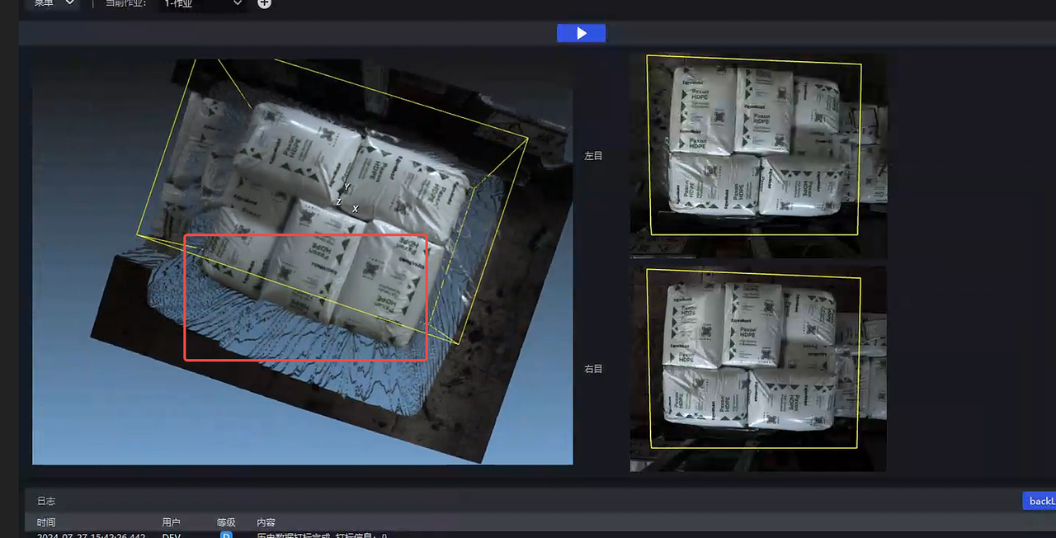Click the 右目 label
The width and height of the screenshot is (1056, 538).
tap(593, 369)
